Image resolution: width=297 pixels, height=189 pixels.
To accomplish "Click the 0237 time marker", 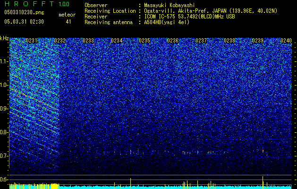I will (201, 41).
